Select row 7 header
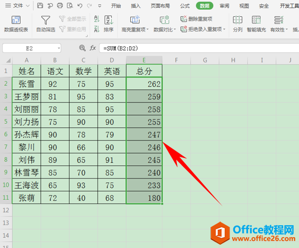Image resolution: width=299 pixels, height=248 pixels. tap(6, 147)
